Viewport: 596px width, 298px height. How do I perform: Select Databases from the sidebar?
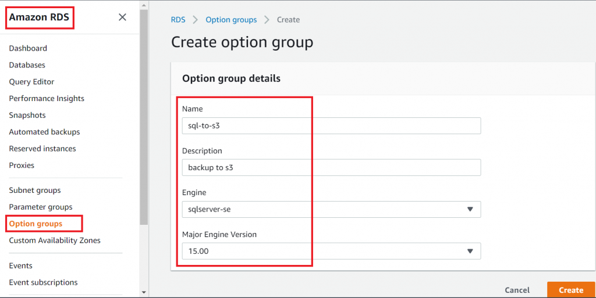[x=27, y=65]
